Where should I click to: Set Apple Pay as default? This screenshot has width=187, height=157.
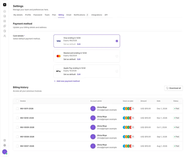click(70, 74)
